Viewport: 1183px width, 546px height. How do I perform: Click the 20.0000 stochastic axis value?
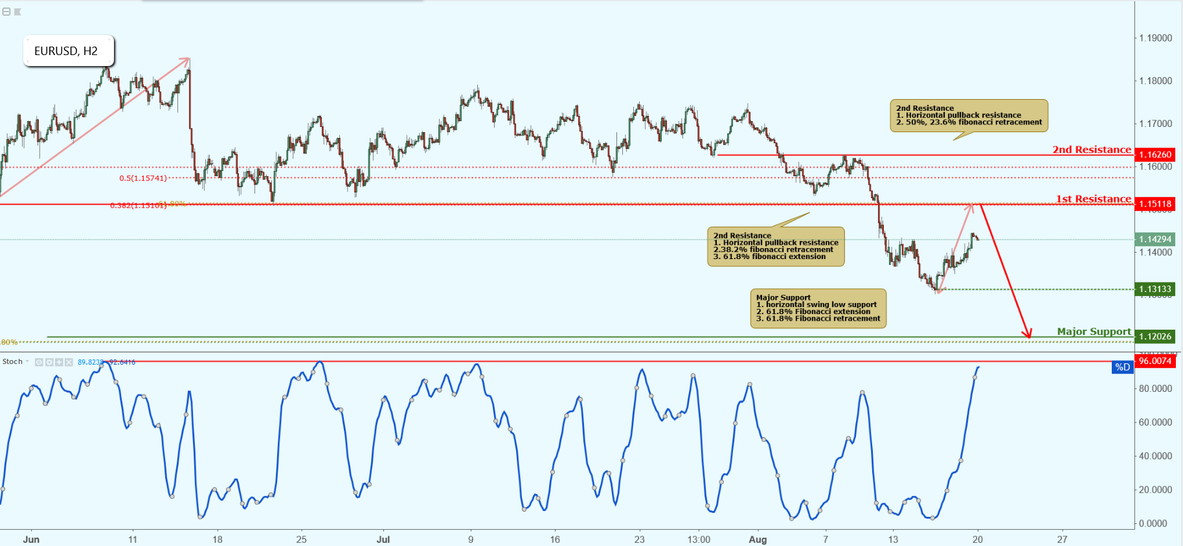[x=1156, y=490]
